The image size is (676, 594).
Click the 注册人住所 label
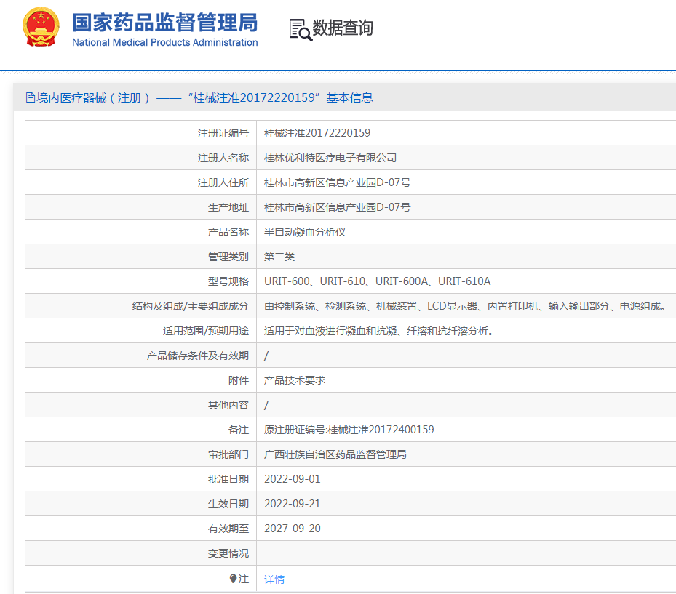click(x=223, y=182)
